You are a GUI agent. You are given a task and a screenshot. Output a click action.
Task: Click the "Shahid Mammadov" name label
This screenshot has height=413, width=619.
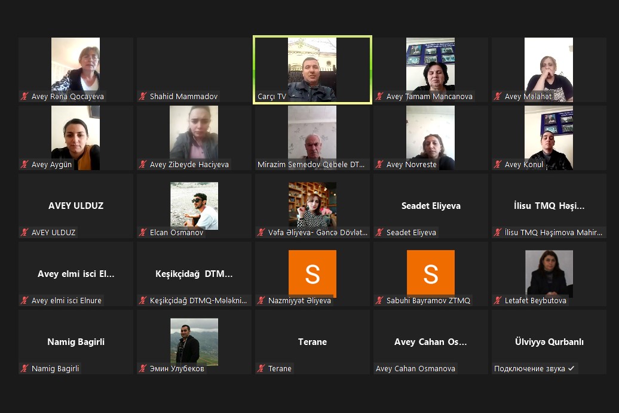183,96
